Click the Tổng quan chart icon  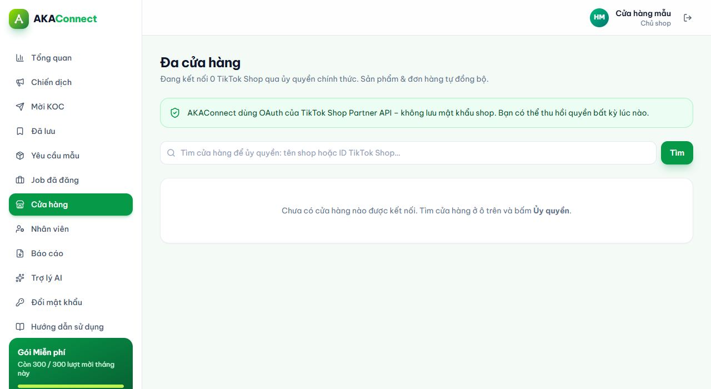point(20,58)
